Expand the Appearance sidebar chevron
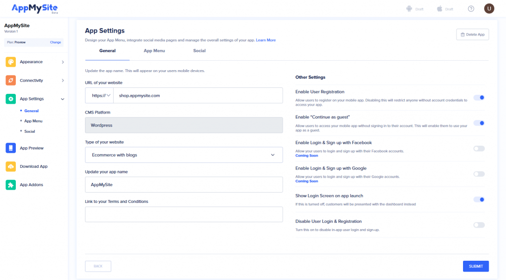 tap(63, 62)
